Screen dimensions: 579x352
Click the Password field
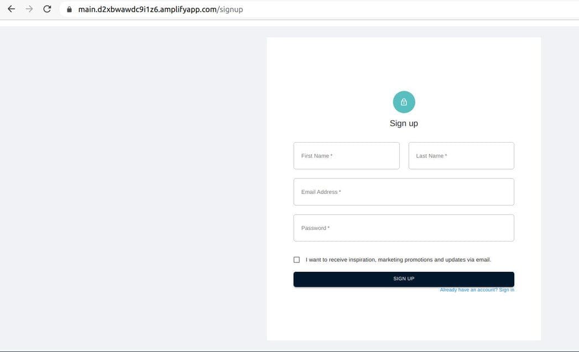[x=403, y=227]
